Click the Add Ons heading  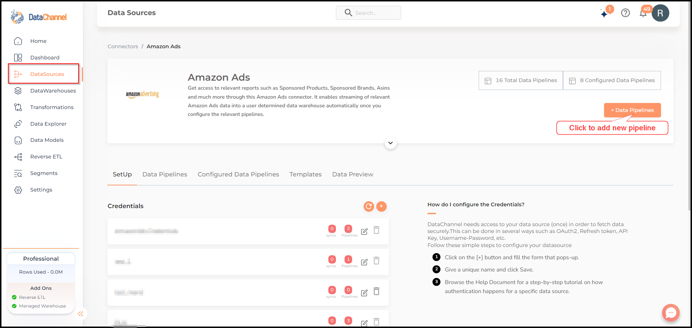pos(41,288)
